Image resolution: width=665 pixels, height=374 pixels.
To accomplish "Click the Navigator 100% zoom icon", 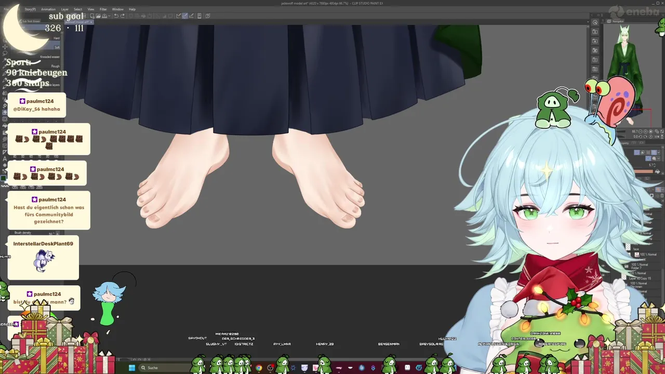I will point(650,131).
